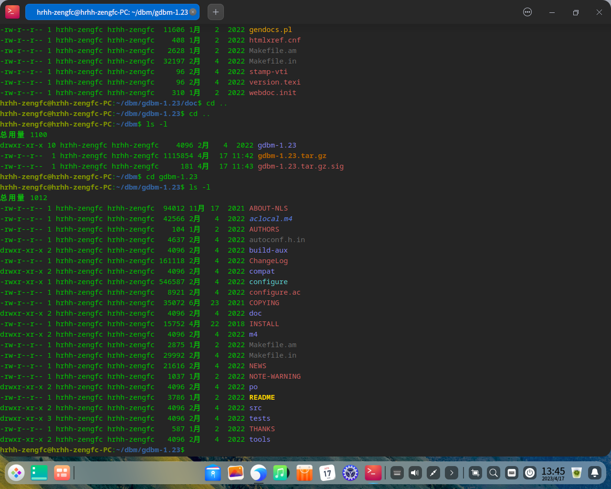Open the image album app in dock
This screenshot has width=611, height=489.
point(236,473)
